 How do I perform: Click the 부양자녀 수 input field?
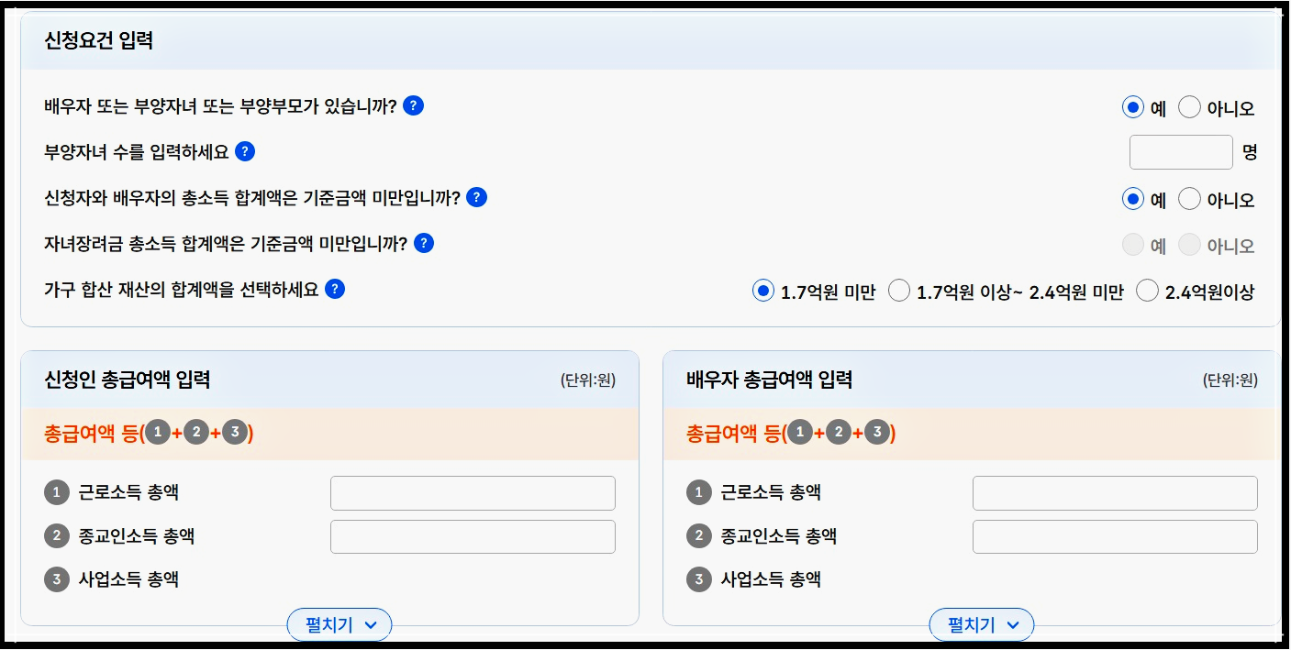click(x=1181, y=152)
